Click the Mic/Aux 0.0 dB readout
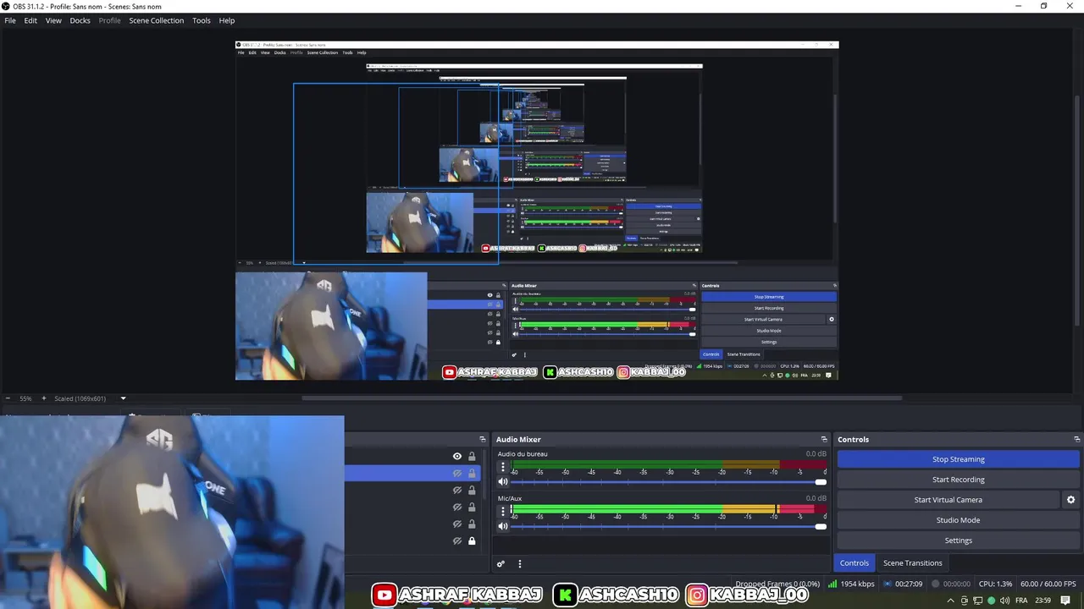1084x609 pixels. pos(816,498)
